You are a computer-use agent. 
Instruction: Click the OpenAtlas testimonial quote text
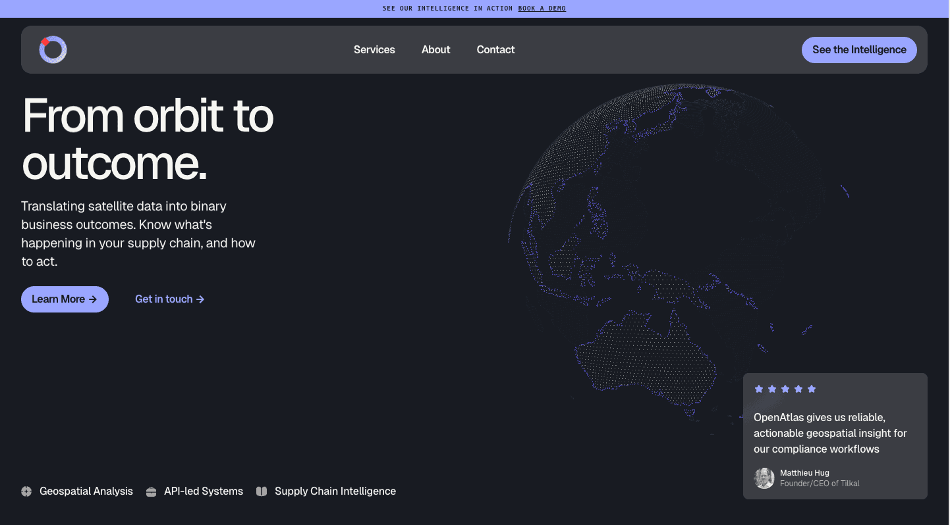click(x=830, y=434)
